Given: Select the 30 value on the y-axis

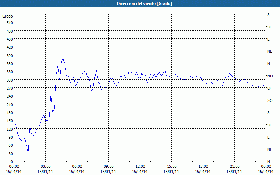Looking at the screenshot, I should tap(11, 154).
